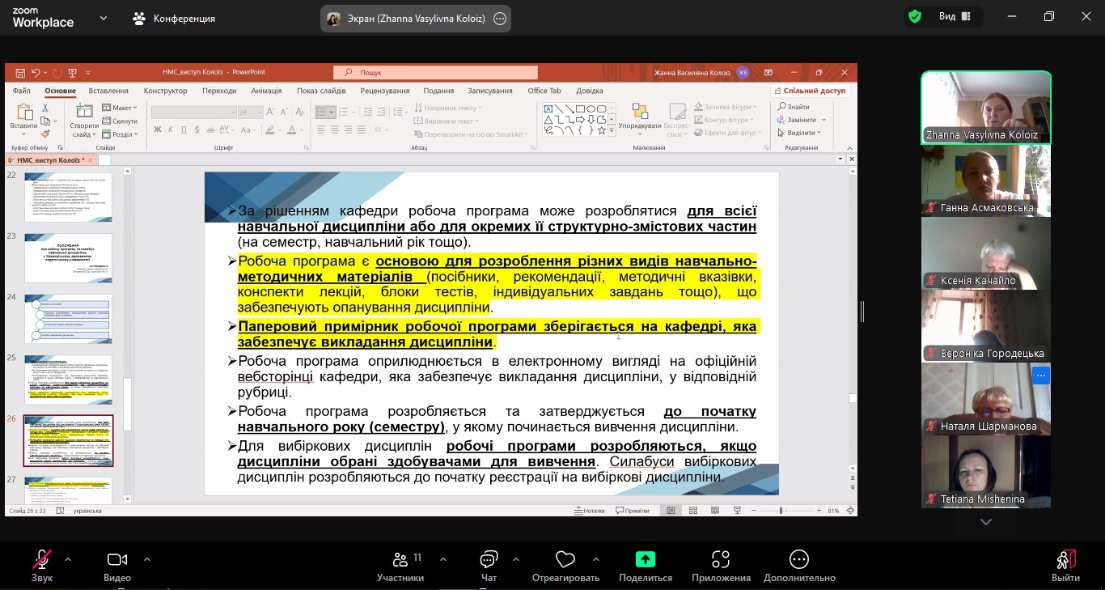
Task: Open Виділити select dropdown
Action: (798, 133)
